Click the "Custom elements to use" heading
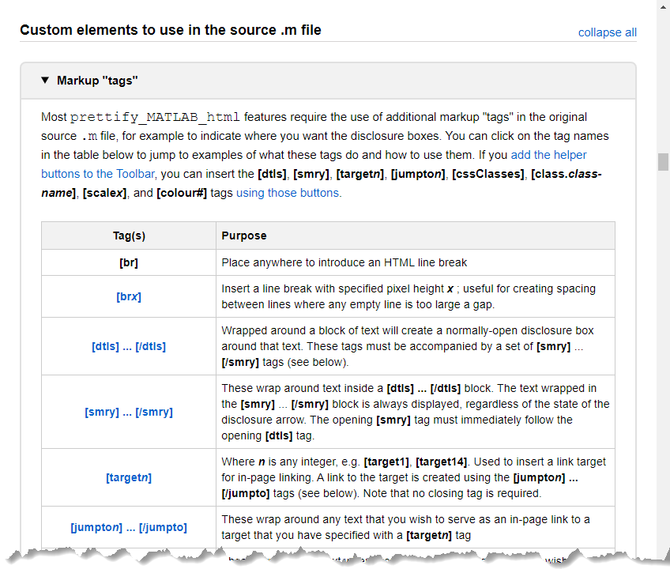Image resolution: width=670 pixels, height=569 pixels. point(170,30)
